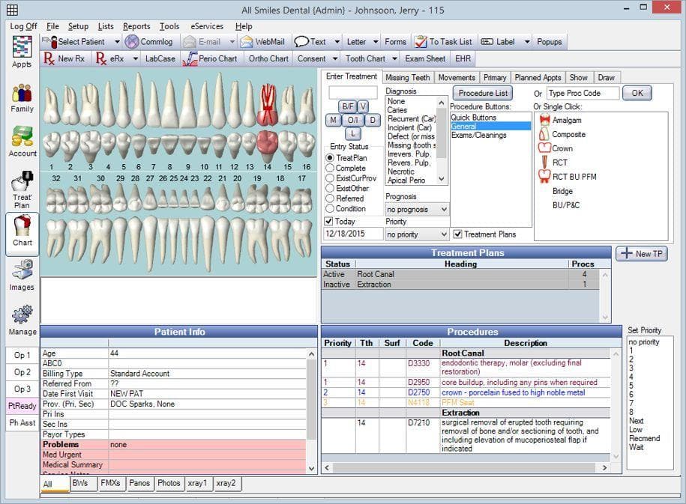Switch to the Planned Appts tab

(x=538, y=77)
